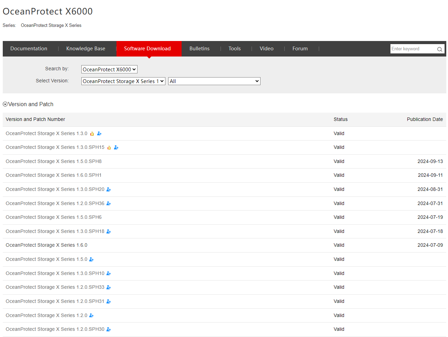Click the date 2024-09-13
Viewport: 448px width, 337px height.
click(x=430, y=162)
